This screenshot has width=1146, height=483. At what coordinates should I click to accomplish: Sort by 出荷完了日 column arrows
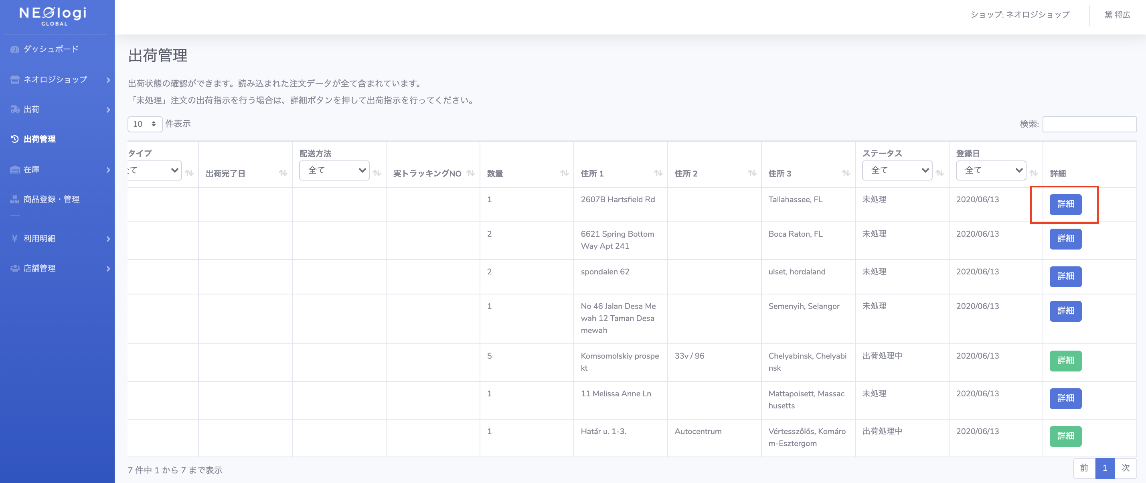[x=283, y=173]
